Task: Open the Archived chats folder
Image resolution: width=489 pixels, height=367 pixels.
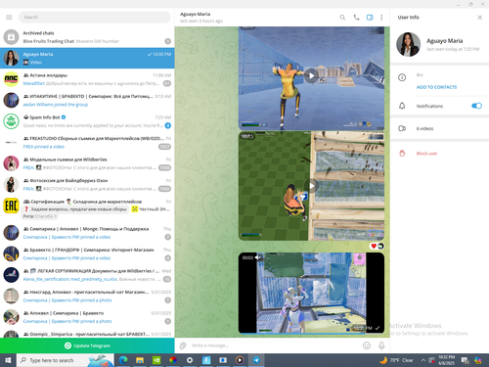Action: pos(87,37)
